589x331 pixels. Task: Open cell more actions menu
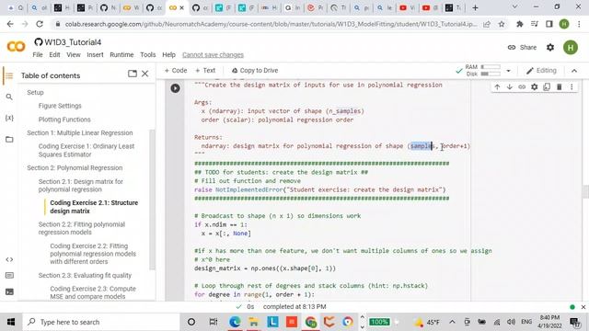[572, 87]
